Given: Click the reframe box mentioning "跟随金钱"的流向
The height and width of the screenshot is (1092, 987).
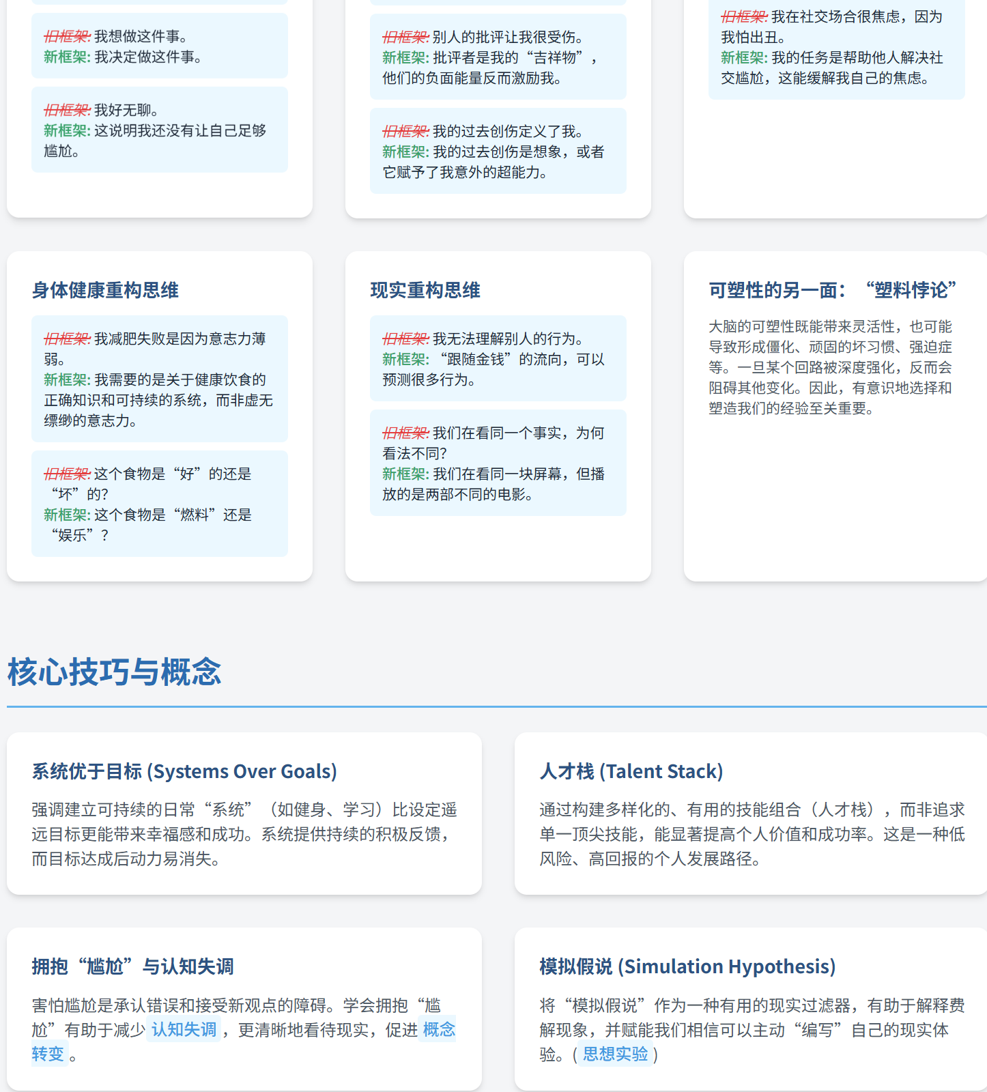Looking at the screenshot, I should coord(498,358).
